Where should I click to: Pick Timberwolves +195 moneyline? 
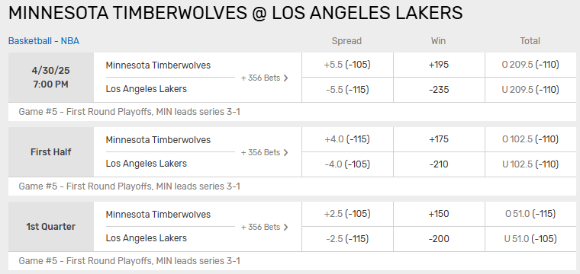(x=439, y=65)
